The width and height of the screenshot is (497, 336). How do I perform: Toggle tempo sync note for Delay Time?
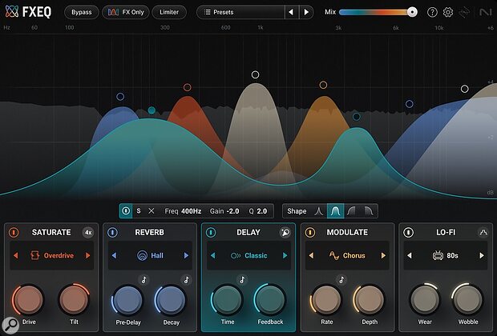click(x=242, y=280)
